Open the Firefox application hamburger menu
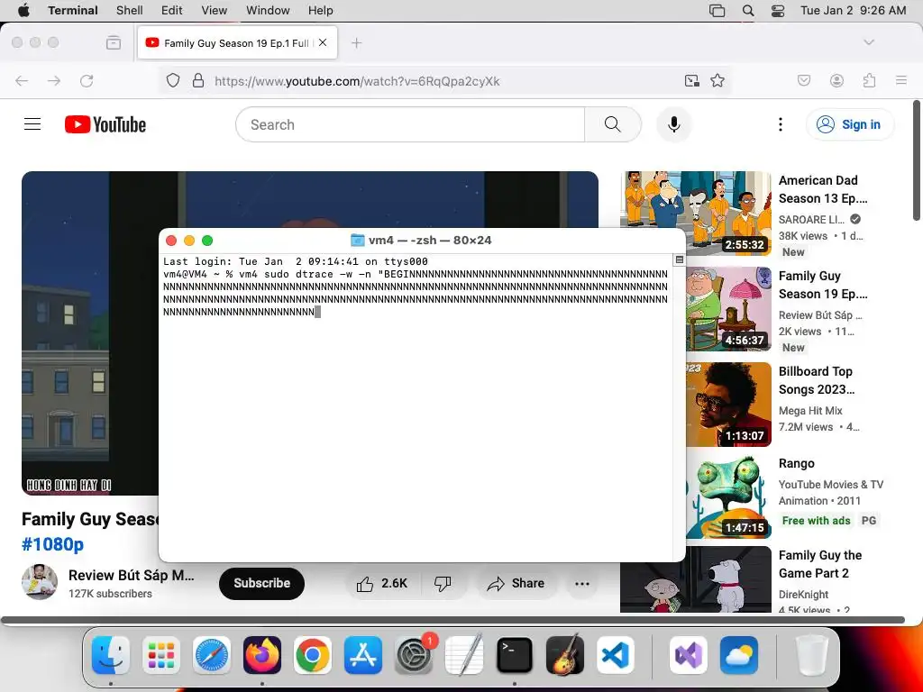 tap(901, 80)
